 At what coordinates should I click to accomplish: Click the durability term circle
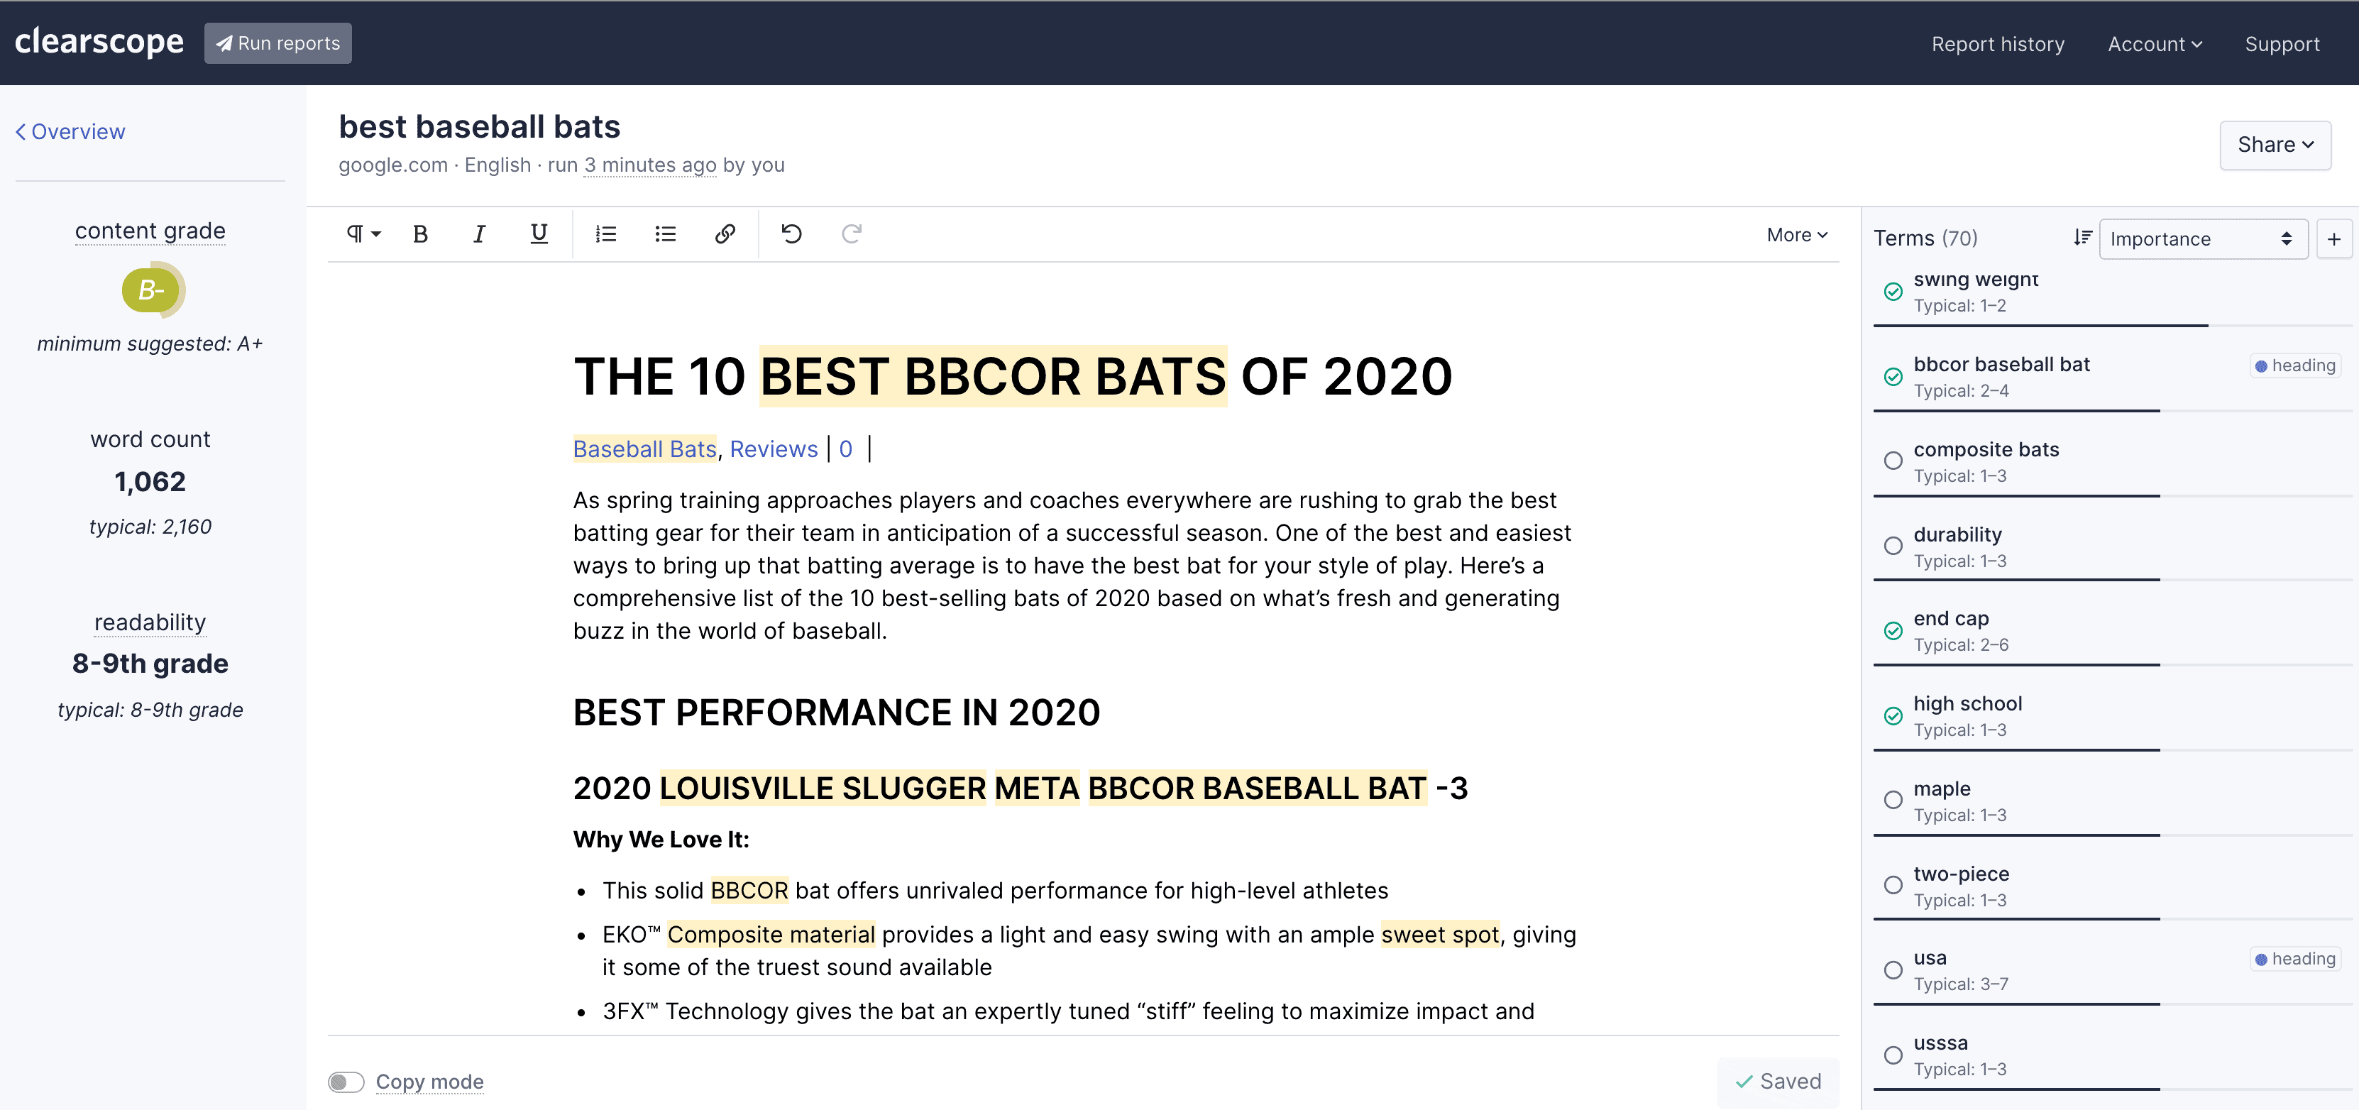(x=1893, y=546)
